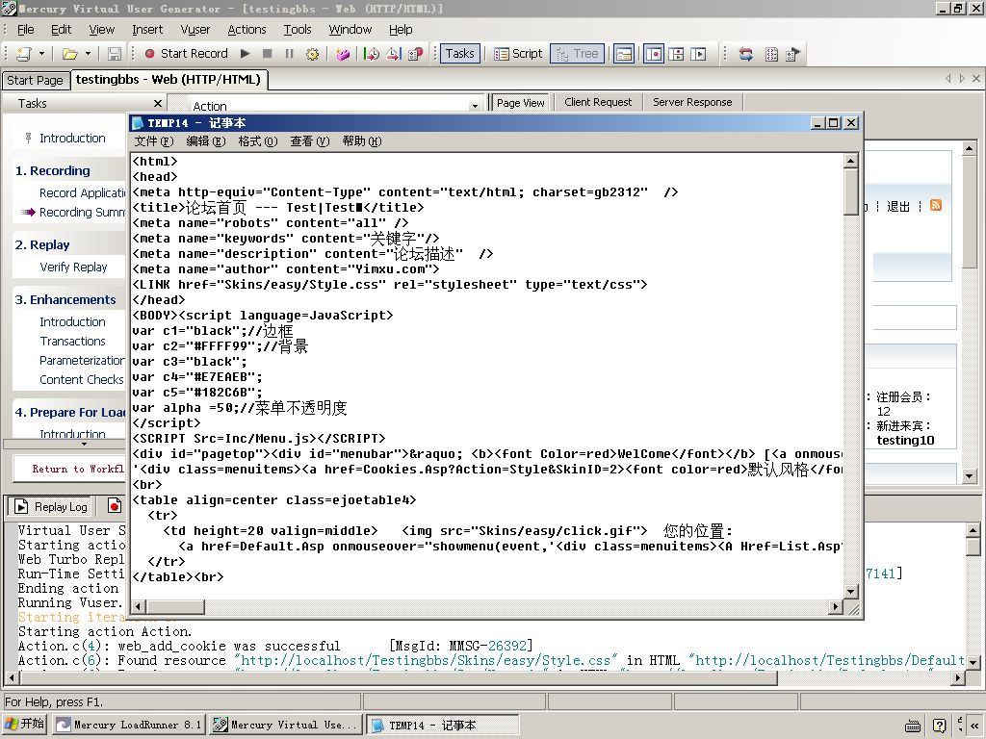The width and height of the screenshot is (986, 739).
Task: Click the 退出 link in page view
Action: [898, 207]
